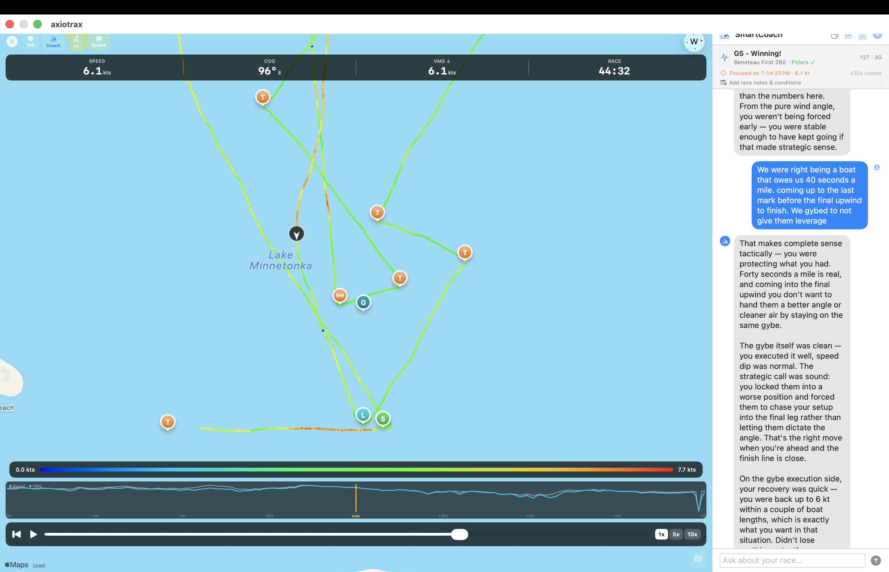Send the message with the arrow button
Image resolution: width=889 pixels, height=572 pixels.
(x=876, y=560)
